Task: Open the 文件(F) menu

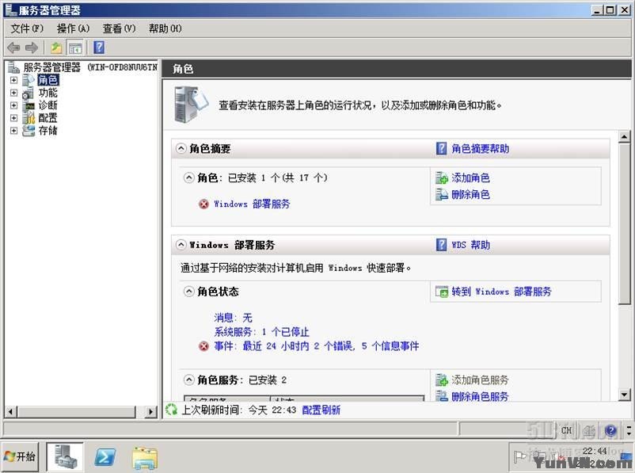Action: click(x=27, y=29)
